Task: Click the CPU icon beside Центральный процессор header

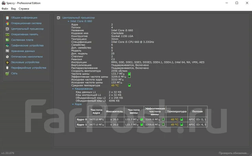Action: 59,18
